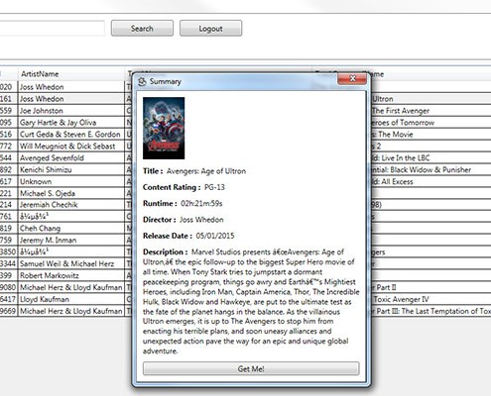Select the Lloyd Kaufman only row
The width and height of the screenshot is (491, 396).
(71, 299)
